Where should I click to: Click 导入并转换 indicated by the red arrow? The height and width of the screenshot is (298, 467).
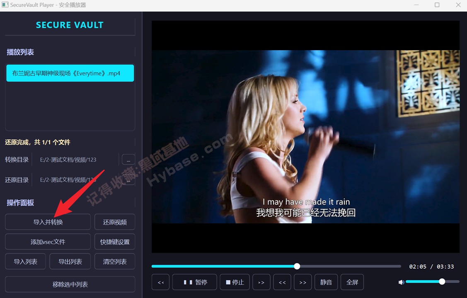(47, 222)
